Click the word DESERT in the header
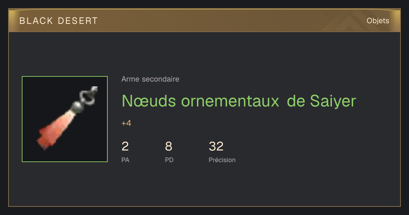This screenshot has height=215, width=409. point(78,21)
